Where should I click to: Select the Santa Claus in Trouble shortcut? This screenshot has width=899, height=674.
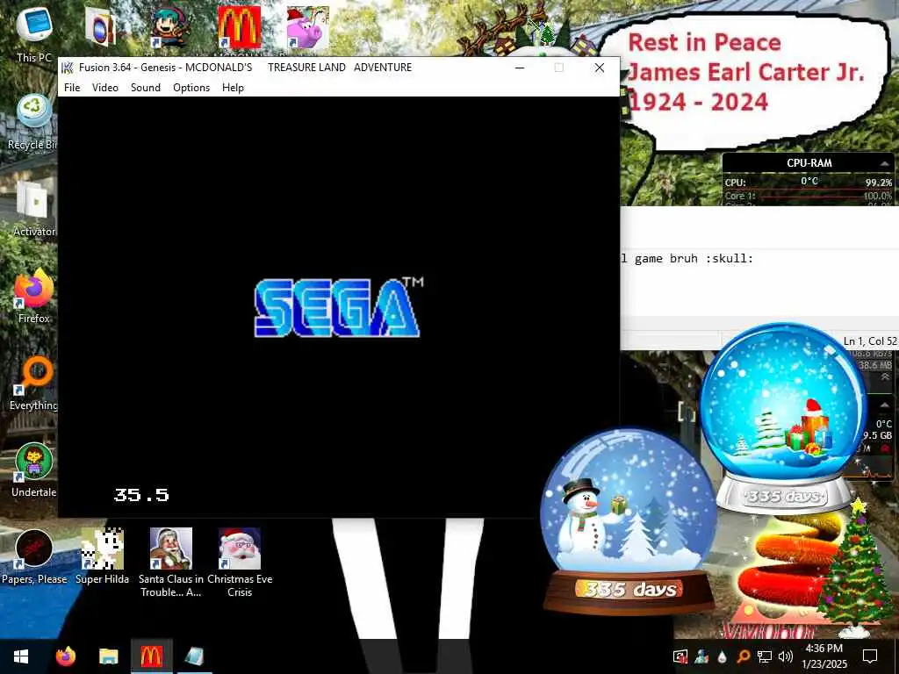171,563
